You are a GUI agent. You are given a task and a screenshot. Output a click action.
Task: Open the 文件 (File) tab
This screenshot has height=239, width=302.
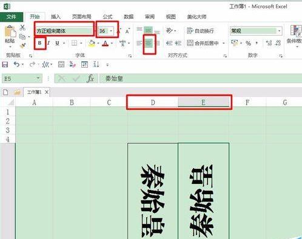tap(11, 16)
